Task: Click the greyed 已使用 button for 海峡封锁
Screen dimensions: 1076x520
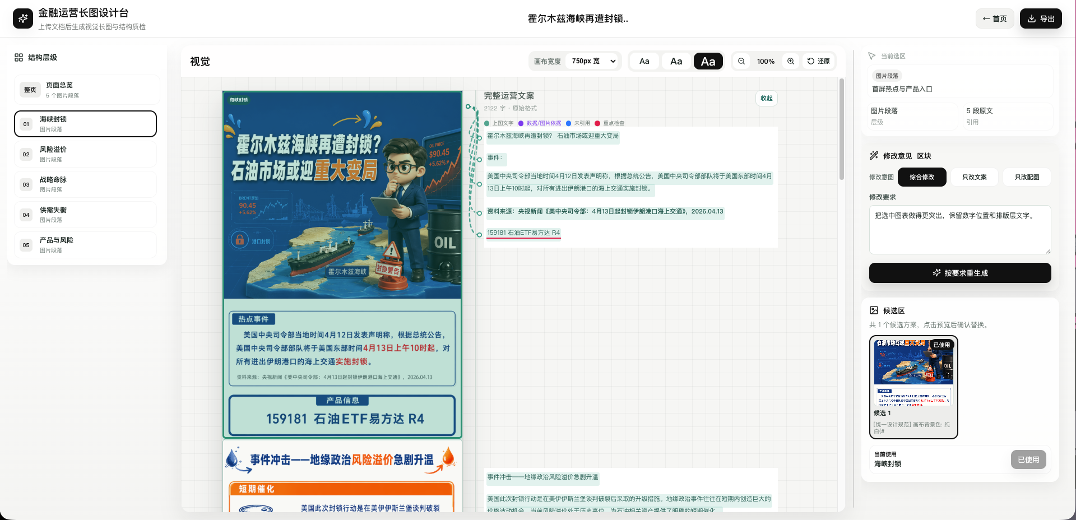Action: (1028, 459)
